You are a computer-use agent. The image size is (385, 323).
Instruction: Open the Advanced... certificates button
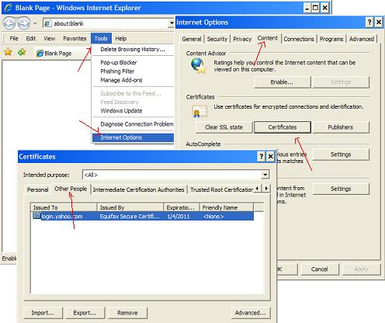[251, 313]
